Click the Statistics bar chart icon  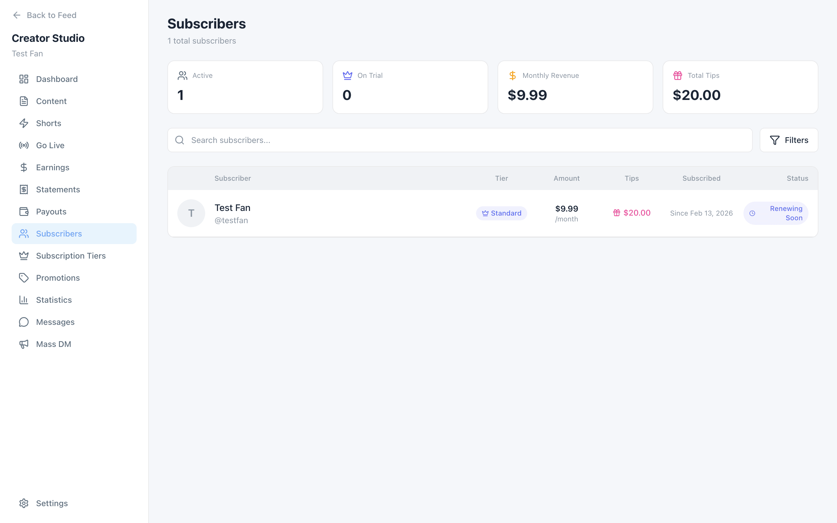(x=24, y=300)
